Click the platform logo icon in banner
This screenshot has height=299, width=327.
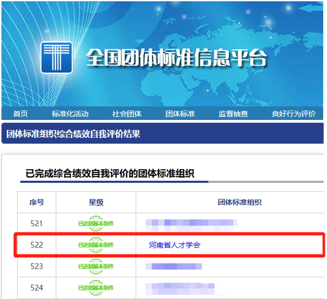coord(57,57)
